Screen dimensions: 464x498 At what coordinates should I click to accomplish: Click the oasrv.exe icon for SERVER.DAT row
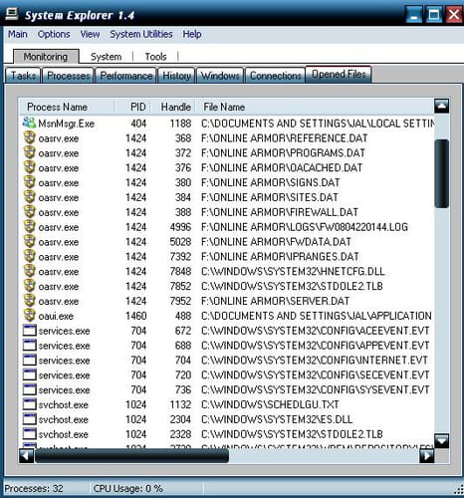click(29, 301)
